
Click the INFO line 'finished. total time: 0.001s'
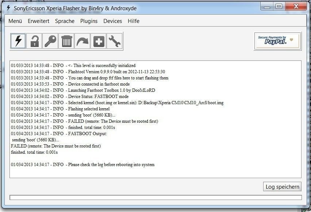coord(63,127)
